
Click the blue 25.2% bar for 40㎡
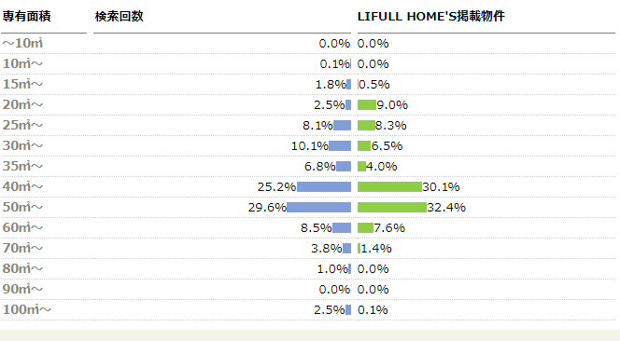click(x=324, y=186)
